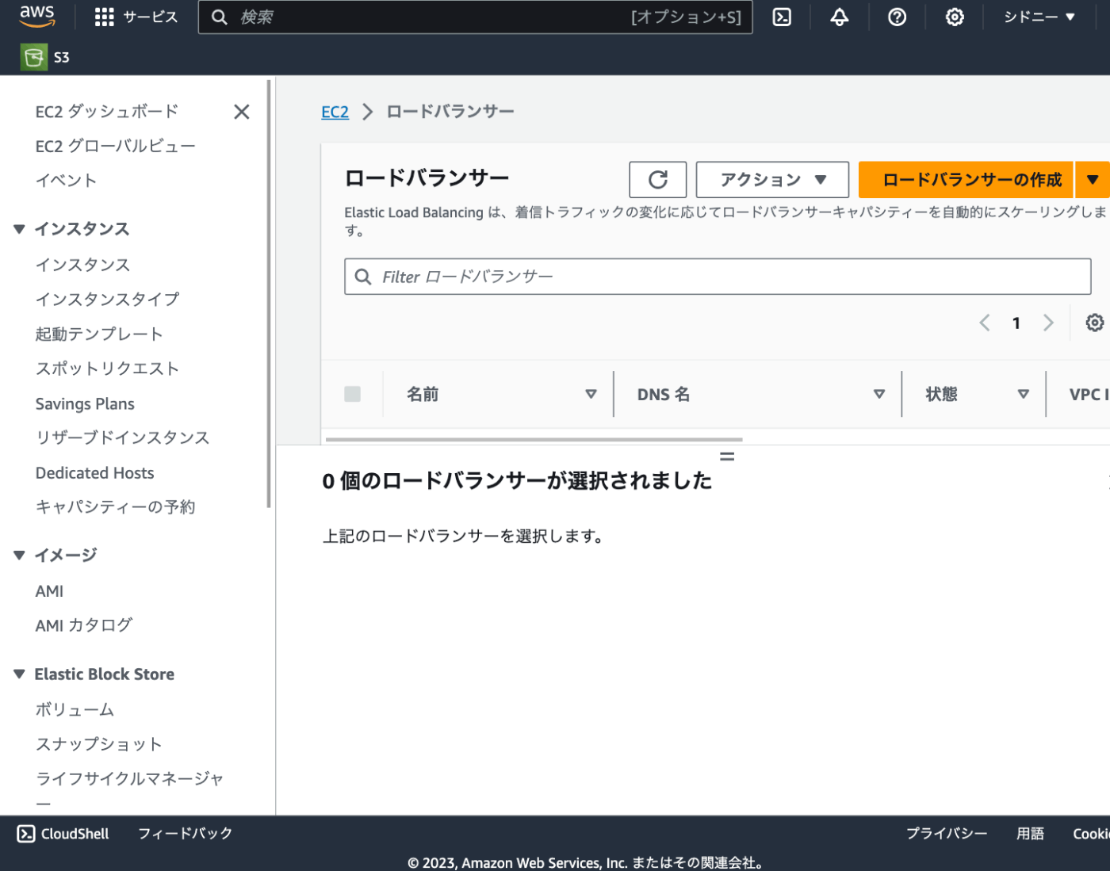
Task: Click the panel resize handle icon
Action: pyautogui.click(x=727, y=457)
